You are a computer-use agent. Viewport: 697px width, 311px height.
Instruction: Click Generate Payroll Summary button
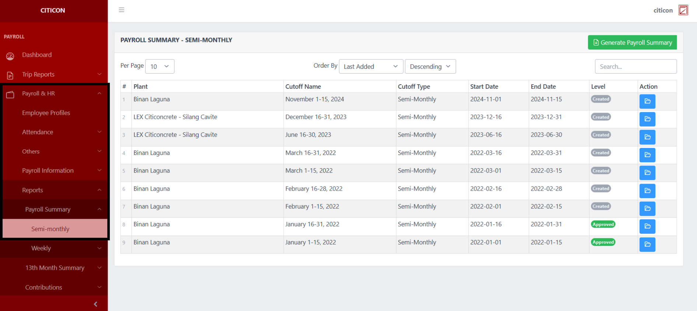(x=632, y=43)
